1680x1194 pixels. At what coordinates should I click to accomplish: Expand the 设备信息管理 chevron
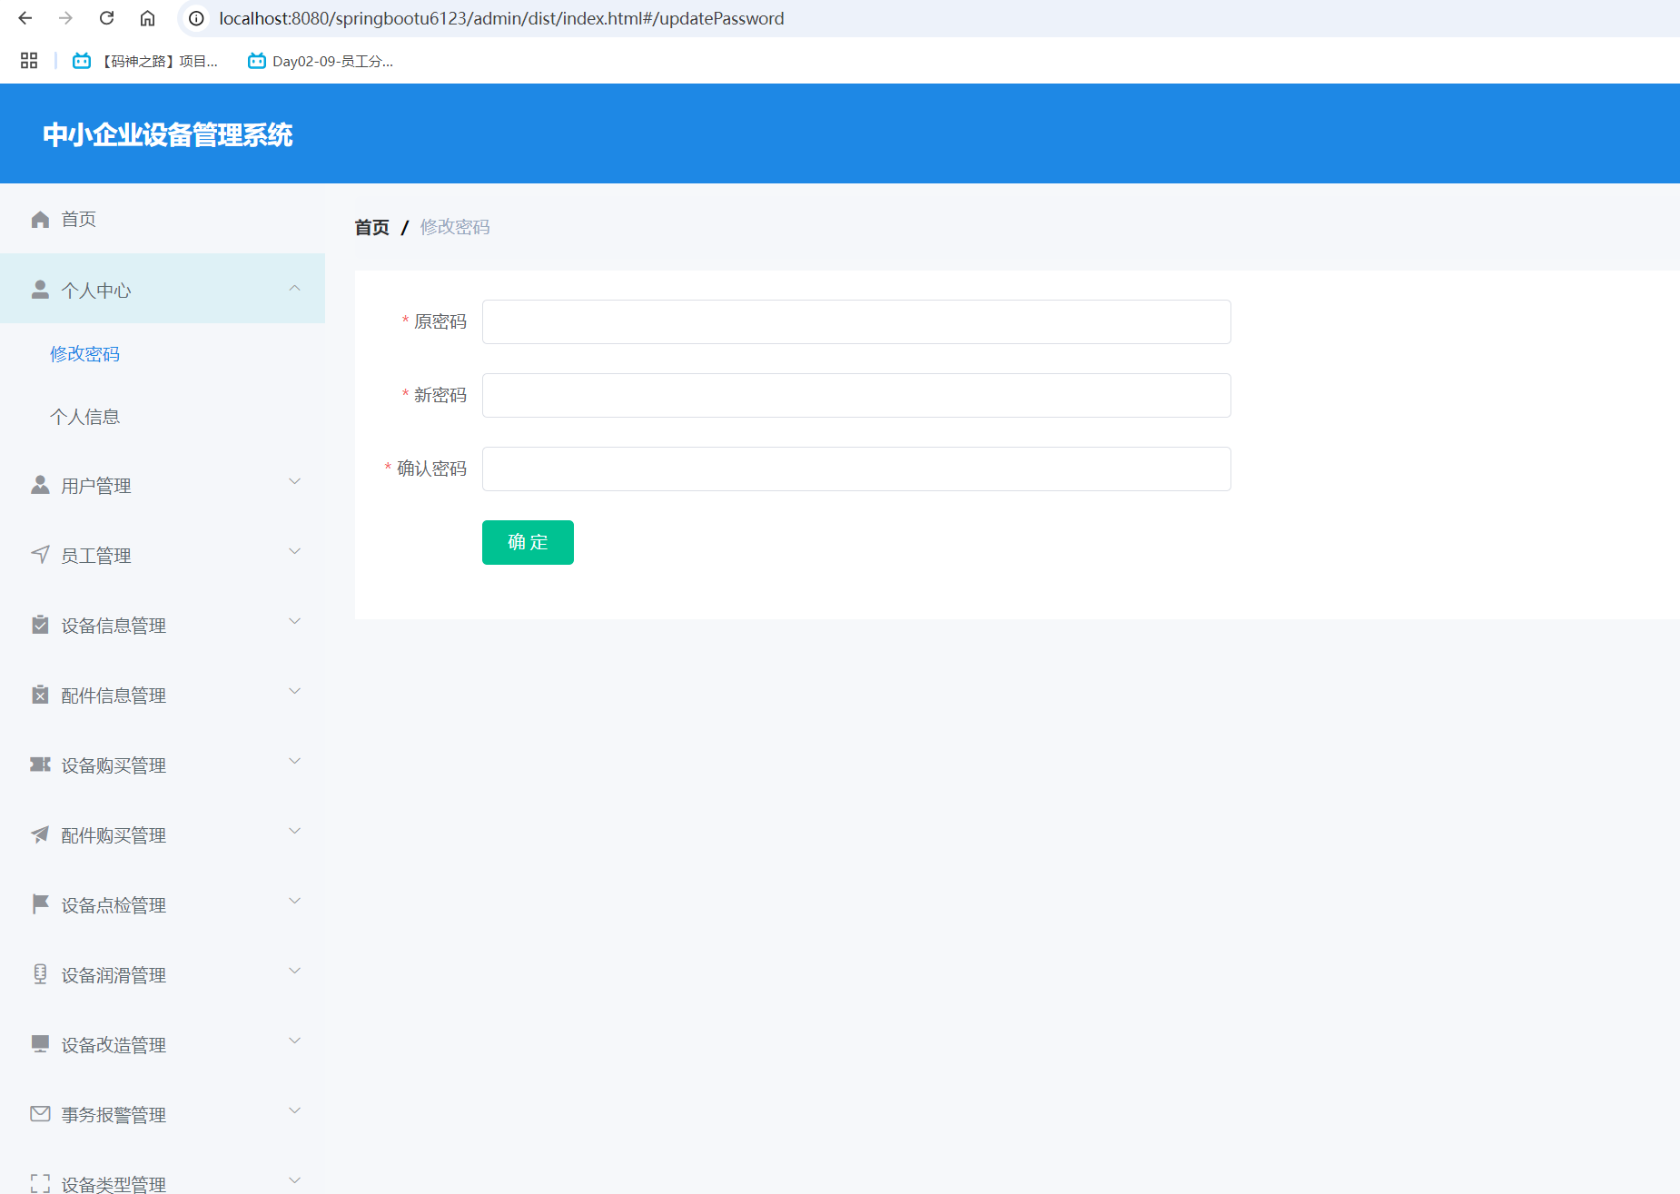[x=294, y=621]
